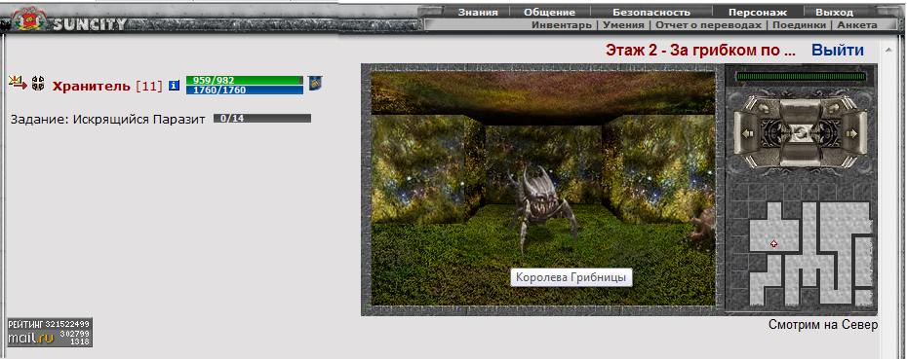Open the Персонаж menu

tap(758, 12)
